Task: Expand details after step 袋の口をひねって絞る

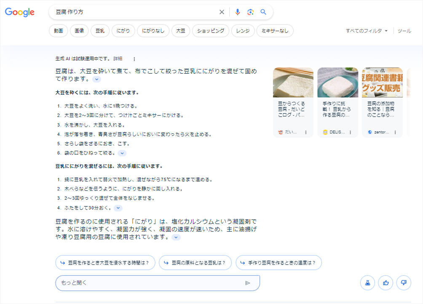Action: [122, 153]
